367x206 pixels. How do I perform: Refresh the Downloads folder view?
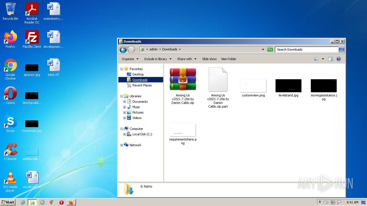[x=270, y=49]
